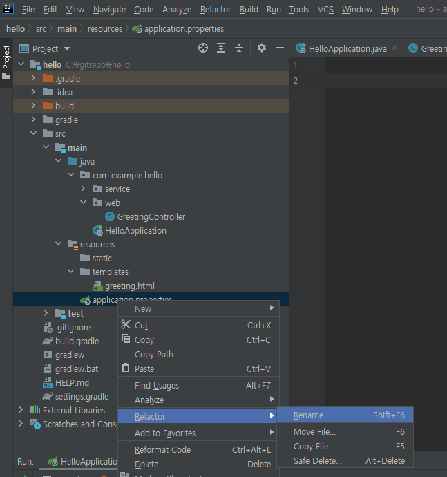The height and width of the screenshot is (477, 447).
Task: Open the New submenu in context menu
Action: [198, 309]
